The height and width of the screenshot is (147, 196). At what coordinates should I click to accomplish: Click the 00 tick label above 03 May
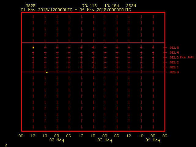tap(105, 136)
